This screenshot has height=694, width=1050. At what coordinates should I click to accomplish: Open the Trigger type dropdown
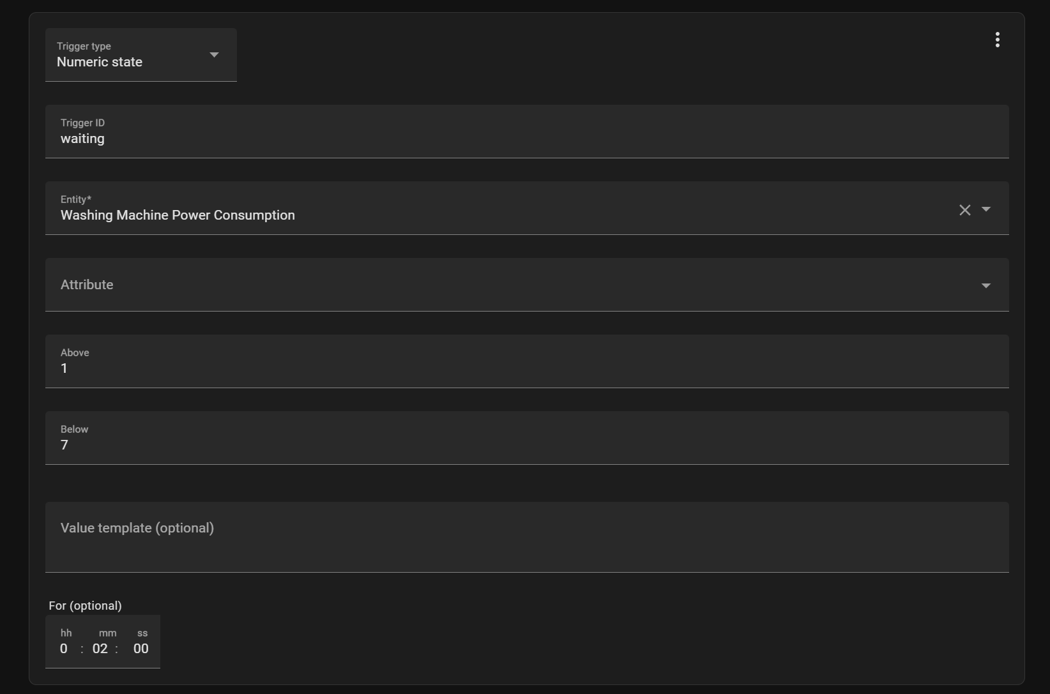coord(141,55)
